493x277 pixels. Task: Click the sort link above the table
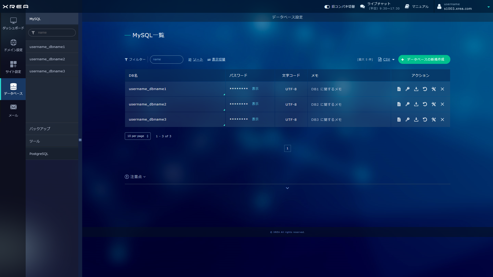198,60
